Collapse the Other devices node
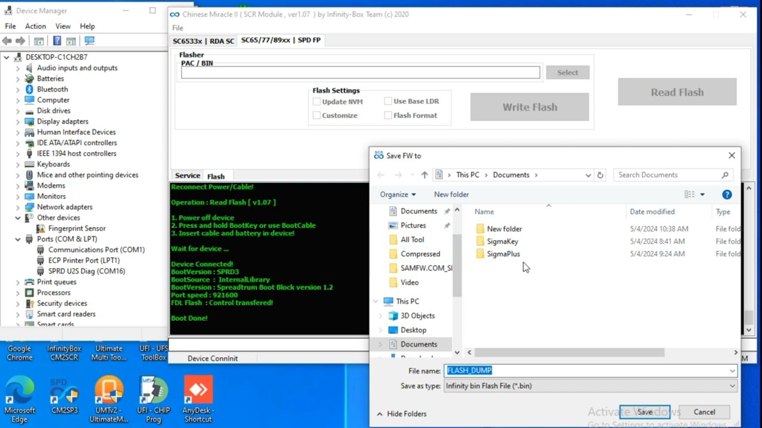This screenshot has width=762, height=428. [x=18, y=218]
